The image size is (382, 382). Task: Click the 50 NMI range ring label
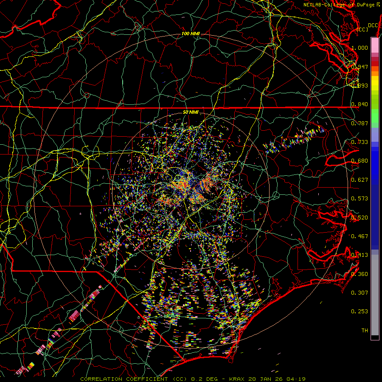pyautogui.click(x=191, y=112)
